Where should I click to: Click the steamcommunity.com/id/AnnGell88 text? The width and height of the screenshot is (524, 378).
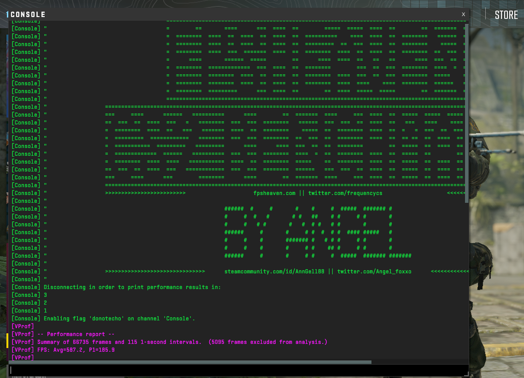pyautogui.click(x=274, y=272)
